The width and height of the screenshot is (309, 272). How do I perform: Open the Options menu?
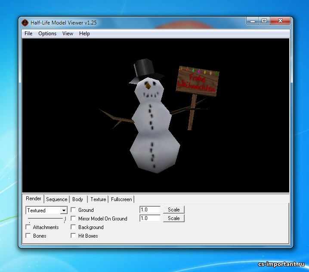(x=47, y=34)
